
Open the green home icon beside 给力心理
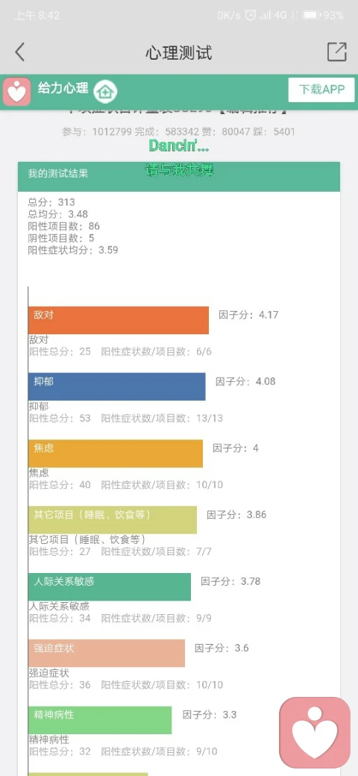click(105, 91)
